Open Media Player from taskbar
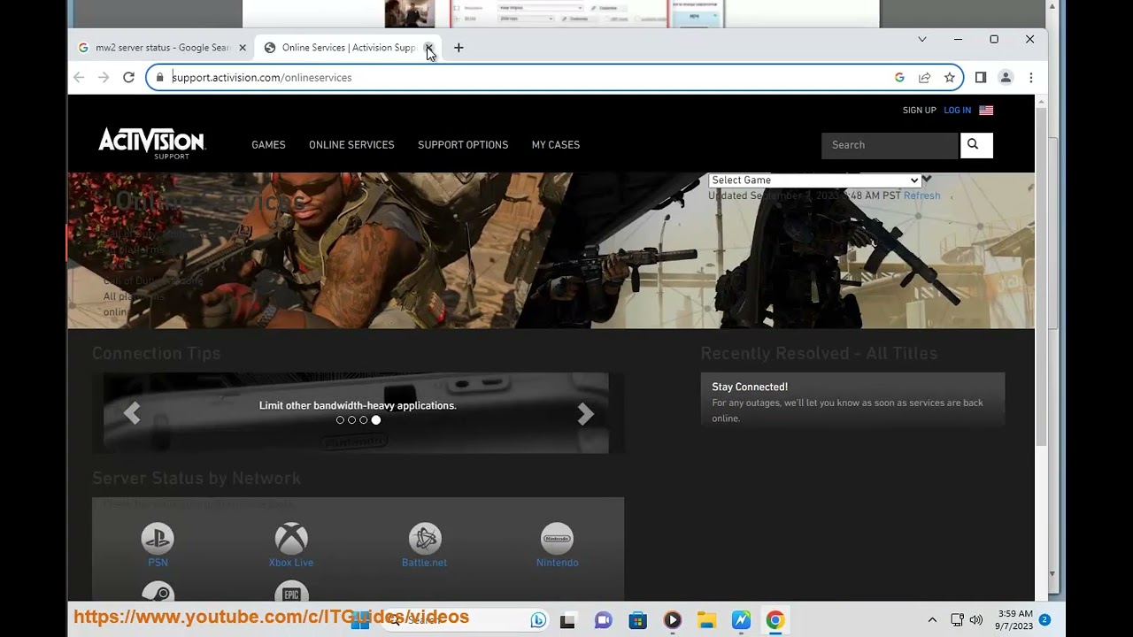This screenshot has height=637, width=1133. [672, 620]
